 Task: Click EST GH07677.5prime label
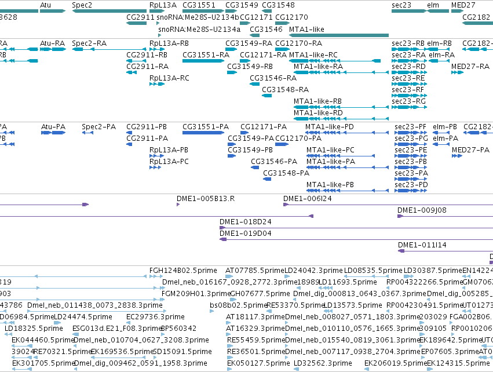point(260,294)
